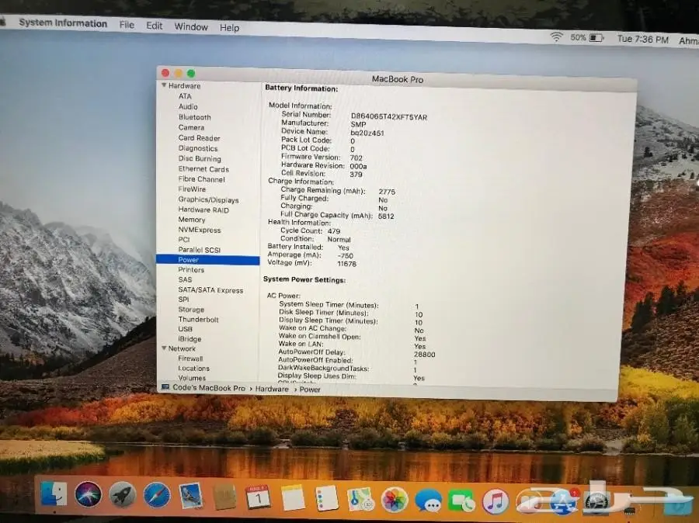Select USB in the sidebar
Viewport: 699px width, 523px height.
click(x=185, y=329)
